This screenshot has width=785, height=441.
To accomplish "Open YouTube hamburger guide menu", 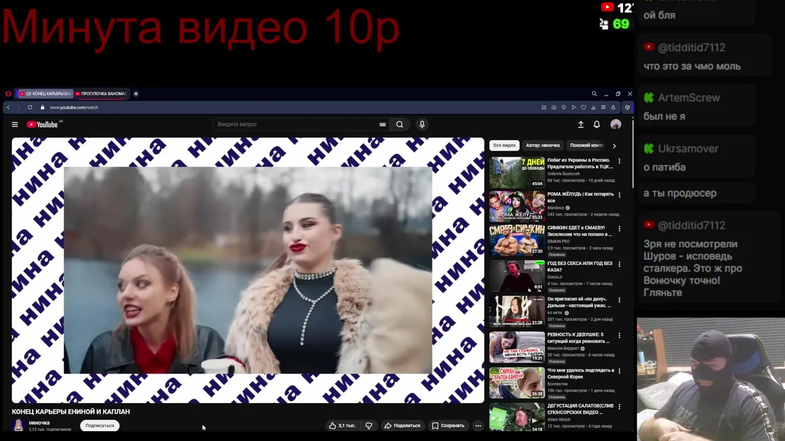I will [15, 124].
